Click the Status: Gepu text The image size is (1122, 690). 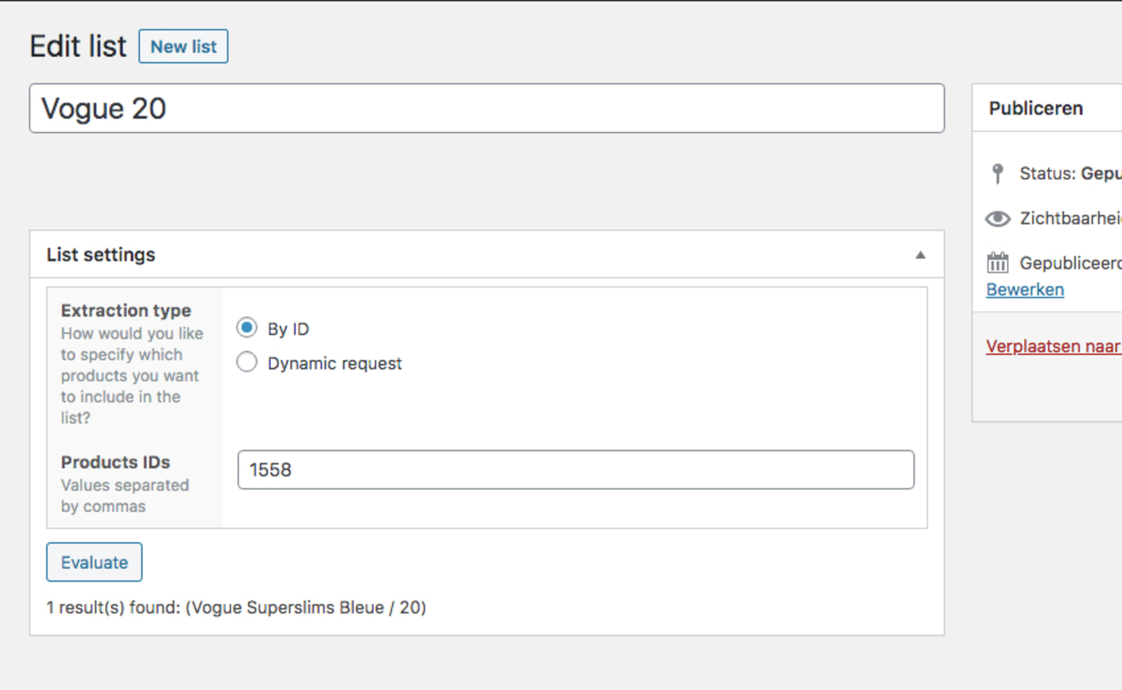point(1071,174)
